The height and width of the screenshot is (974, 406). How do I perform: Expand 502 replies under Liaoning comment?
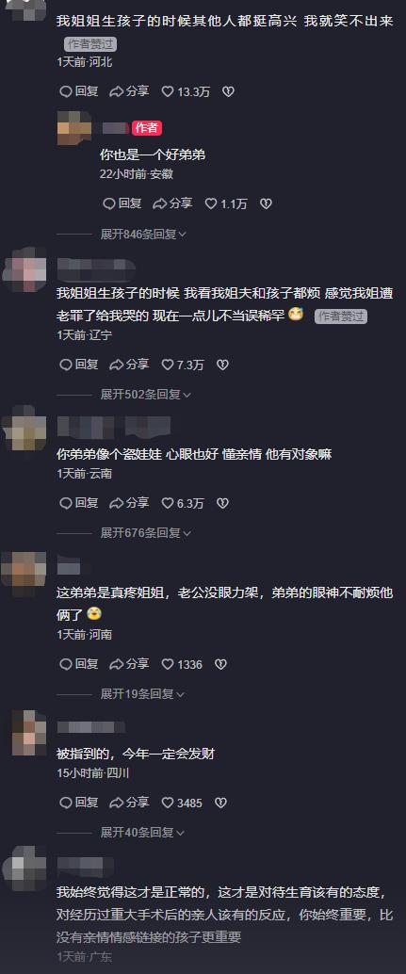pyautogui.click(x=146, y=395)
